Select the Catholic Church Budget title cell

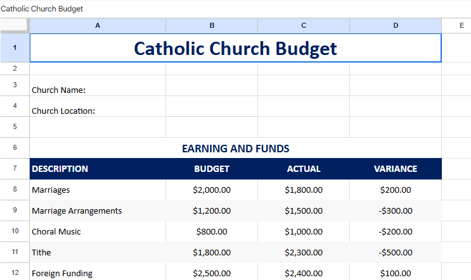235,48
